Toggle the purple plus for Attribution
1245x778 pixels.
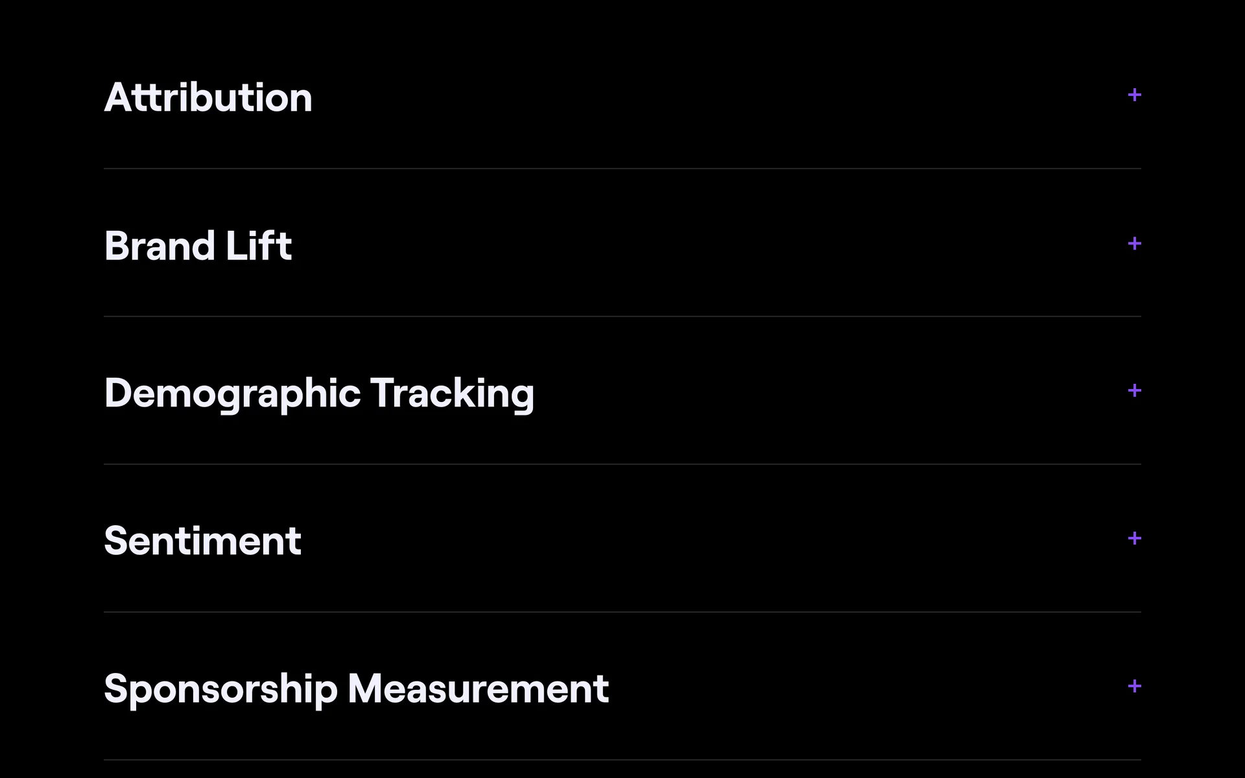(1134, 95)
